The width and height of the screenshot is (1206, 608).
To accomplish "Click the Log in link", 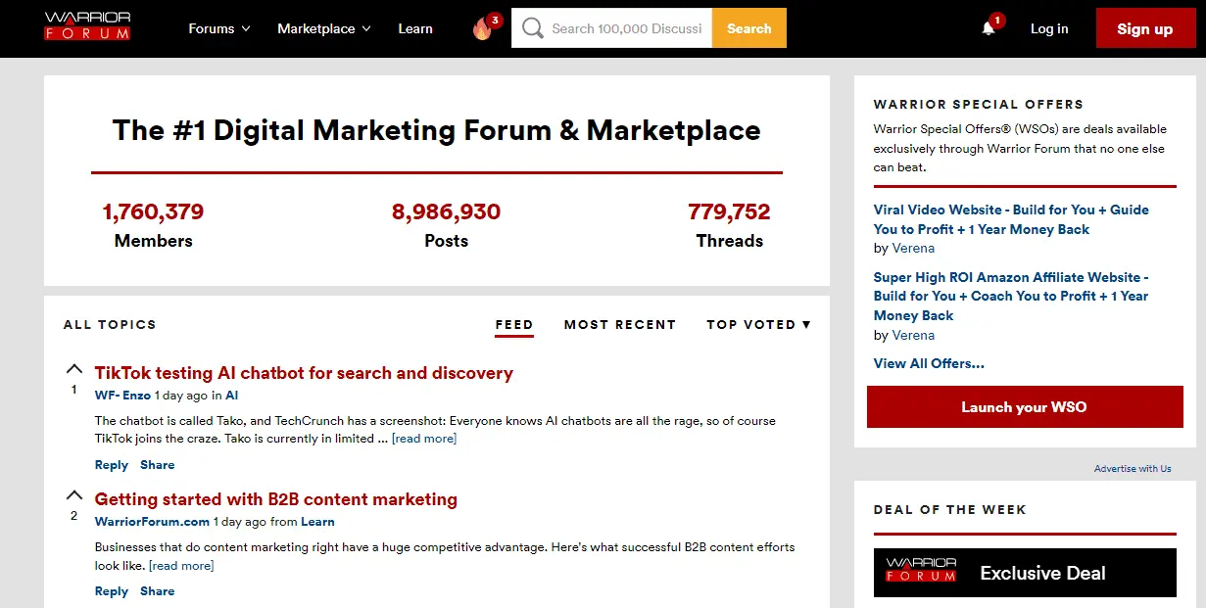I will [x=1049, y=28].
